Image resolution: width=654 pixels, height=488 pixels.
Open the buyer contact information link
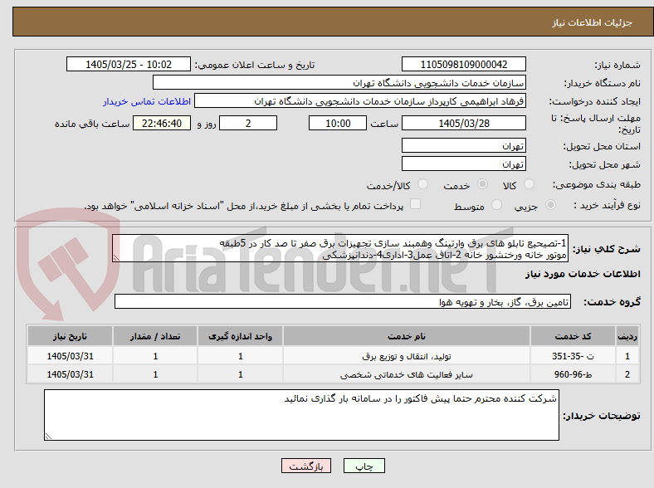click(147, 101)
